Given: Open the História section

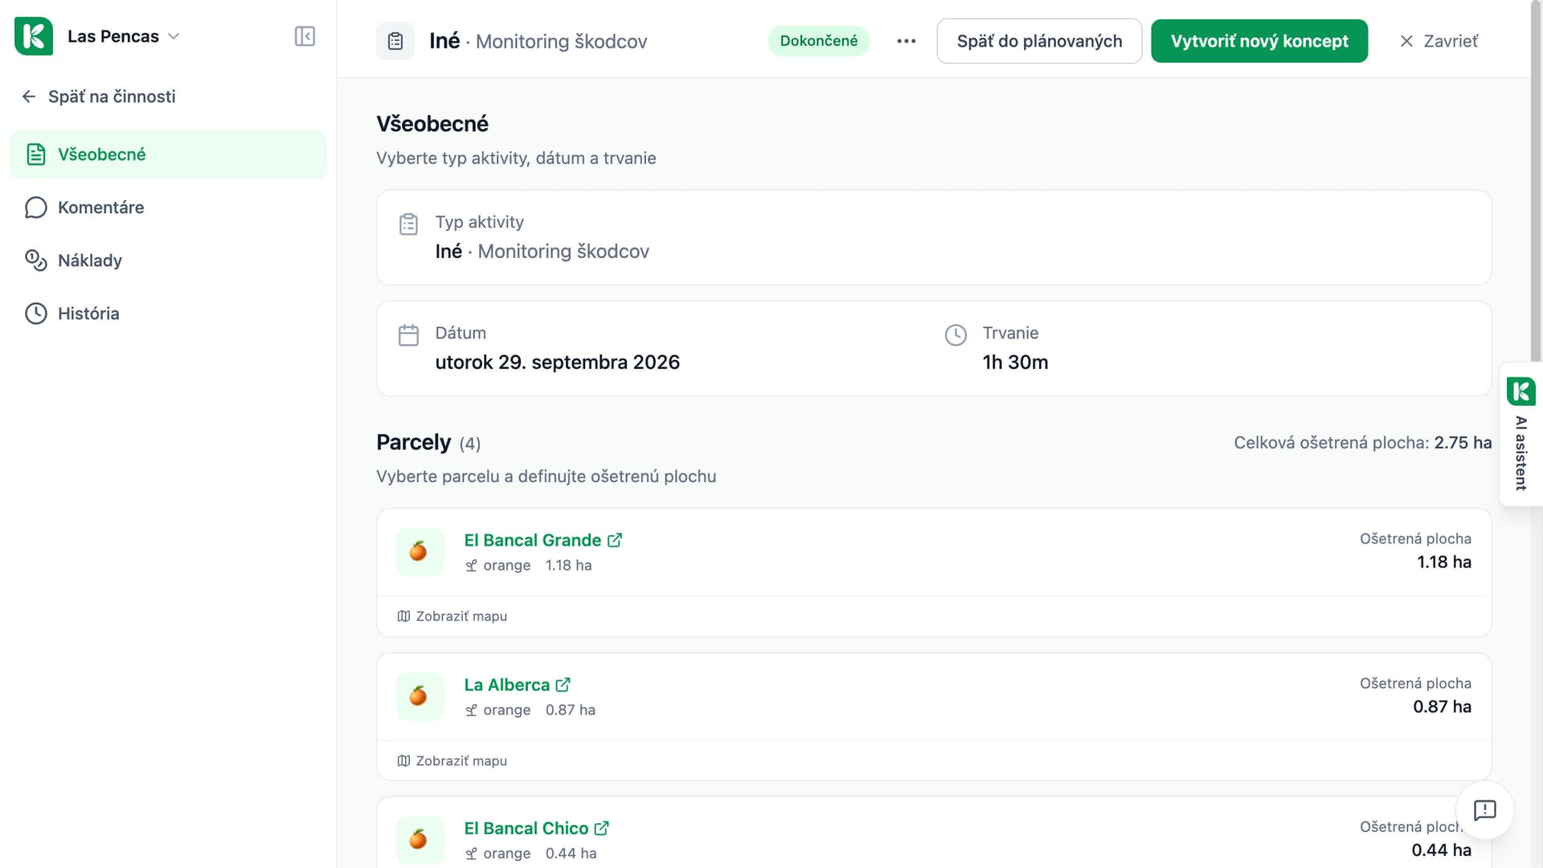Looking at the screenshot, I should coord(168,313).
